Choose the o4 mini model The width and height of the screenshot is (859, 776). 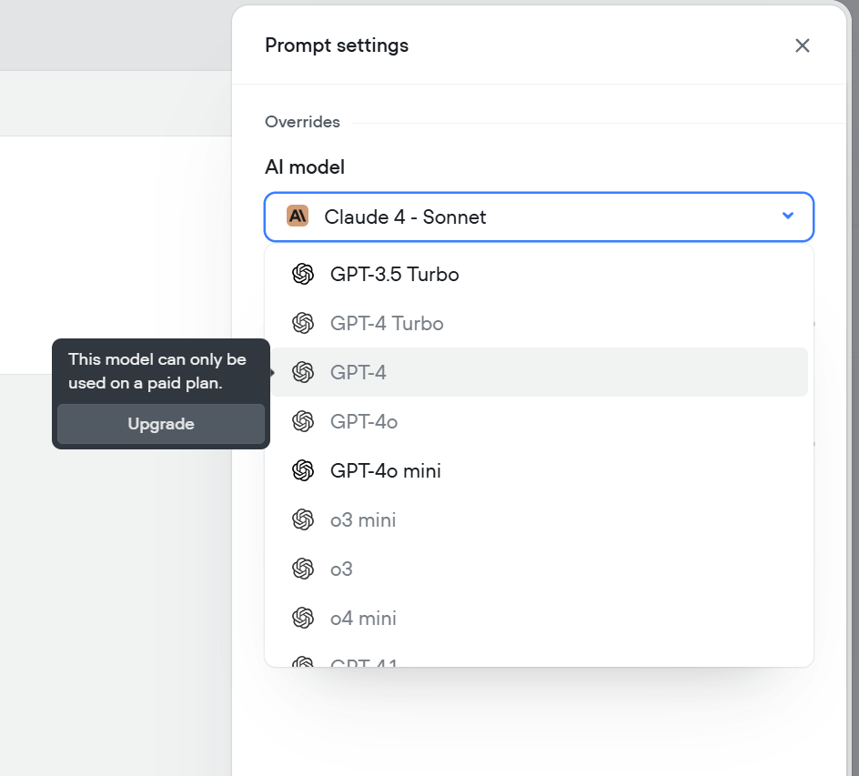pyautogui.click(x=539, y=619)
